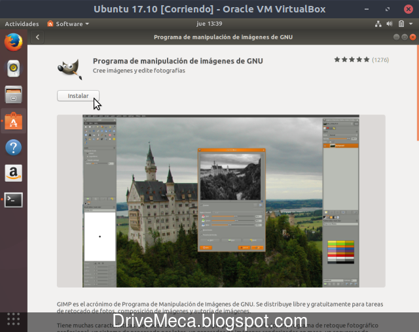Click subtitle Cree imágenes y edite fotografías
Screen dimensions: 419x332
139,71
